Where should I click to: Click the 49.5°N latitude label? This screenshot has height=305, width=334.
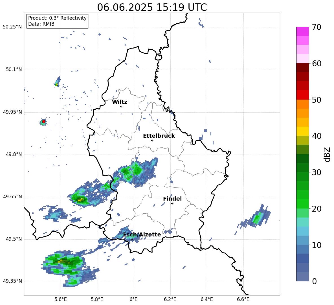coord(14,239)
